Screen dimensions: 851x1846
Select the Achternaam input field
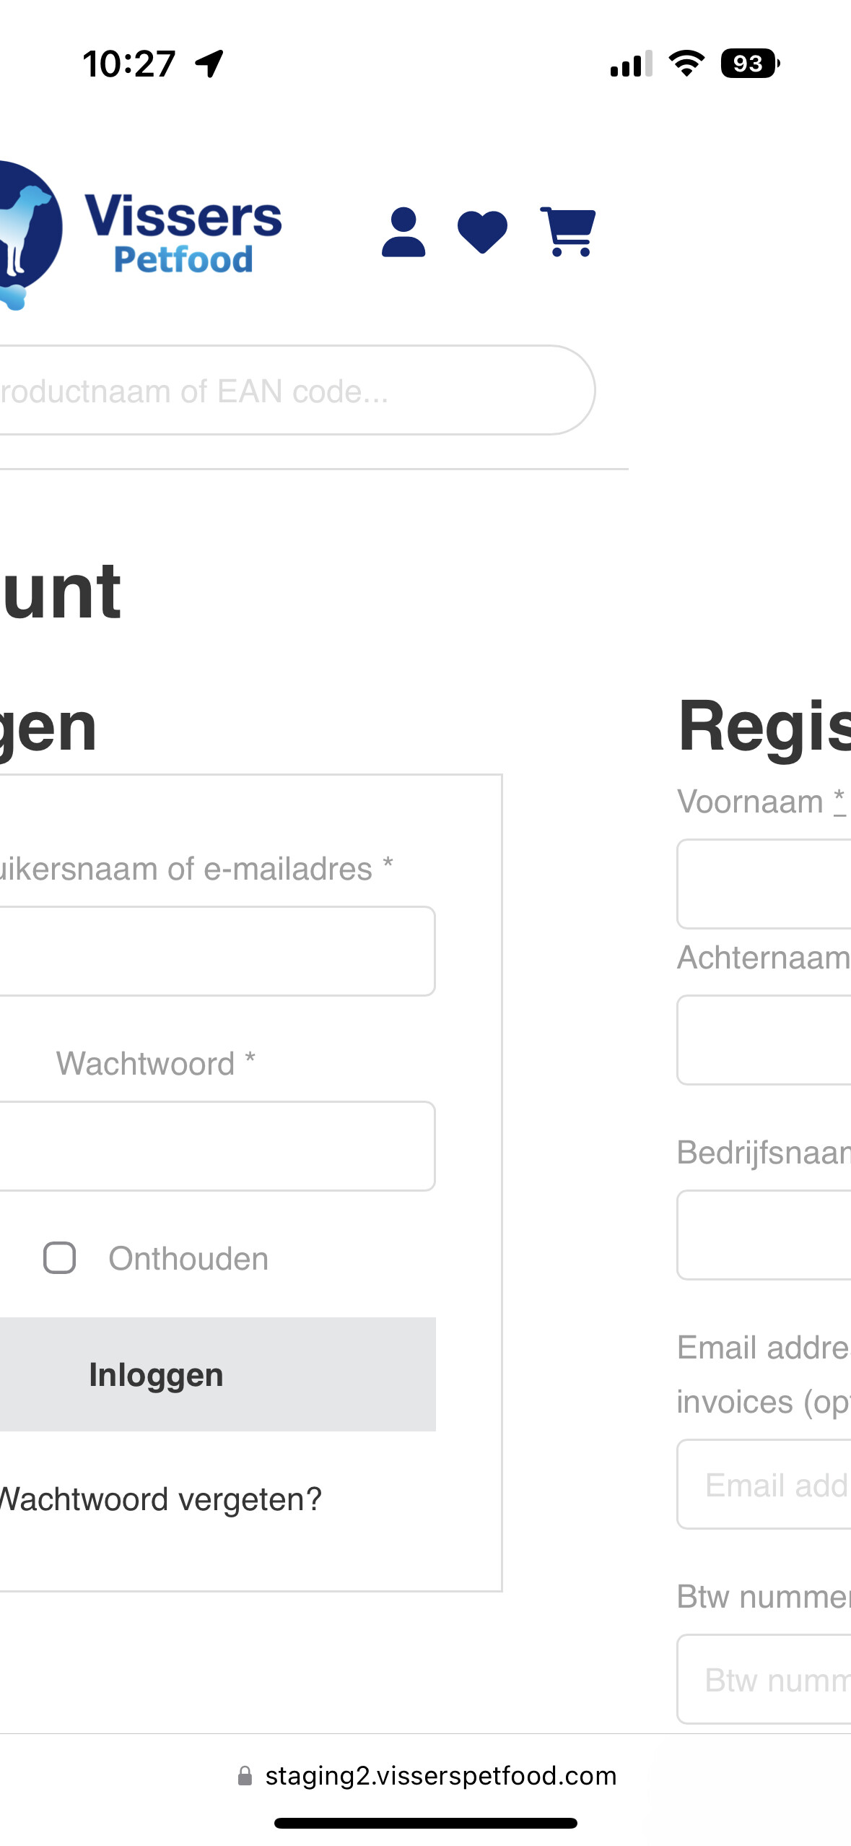pyautogui.click(x=764, y=1040)
